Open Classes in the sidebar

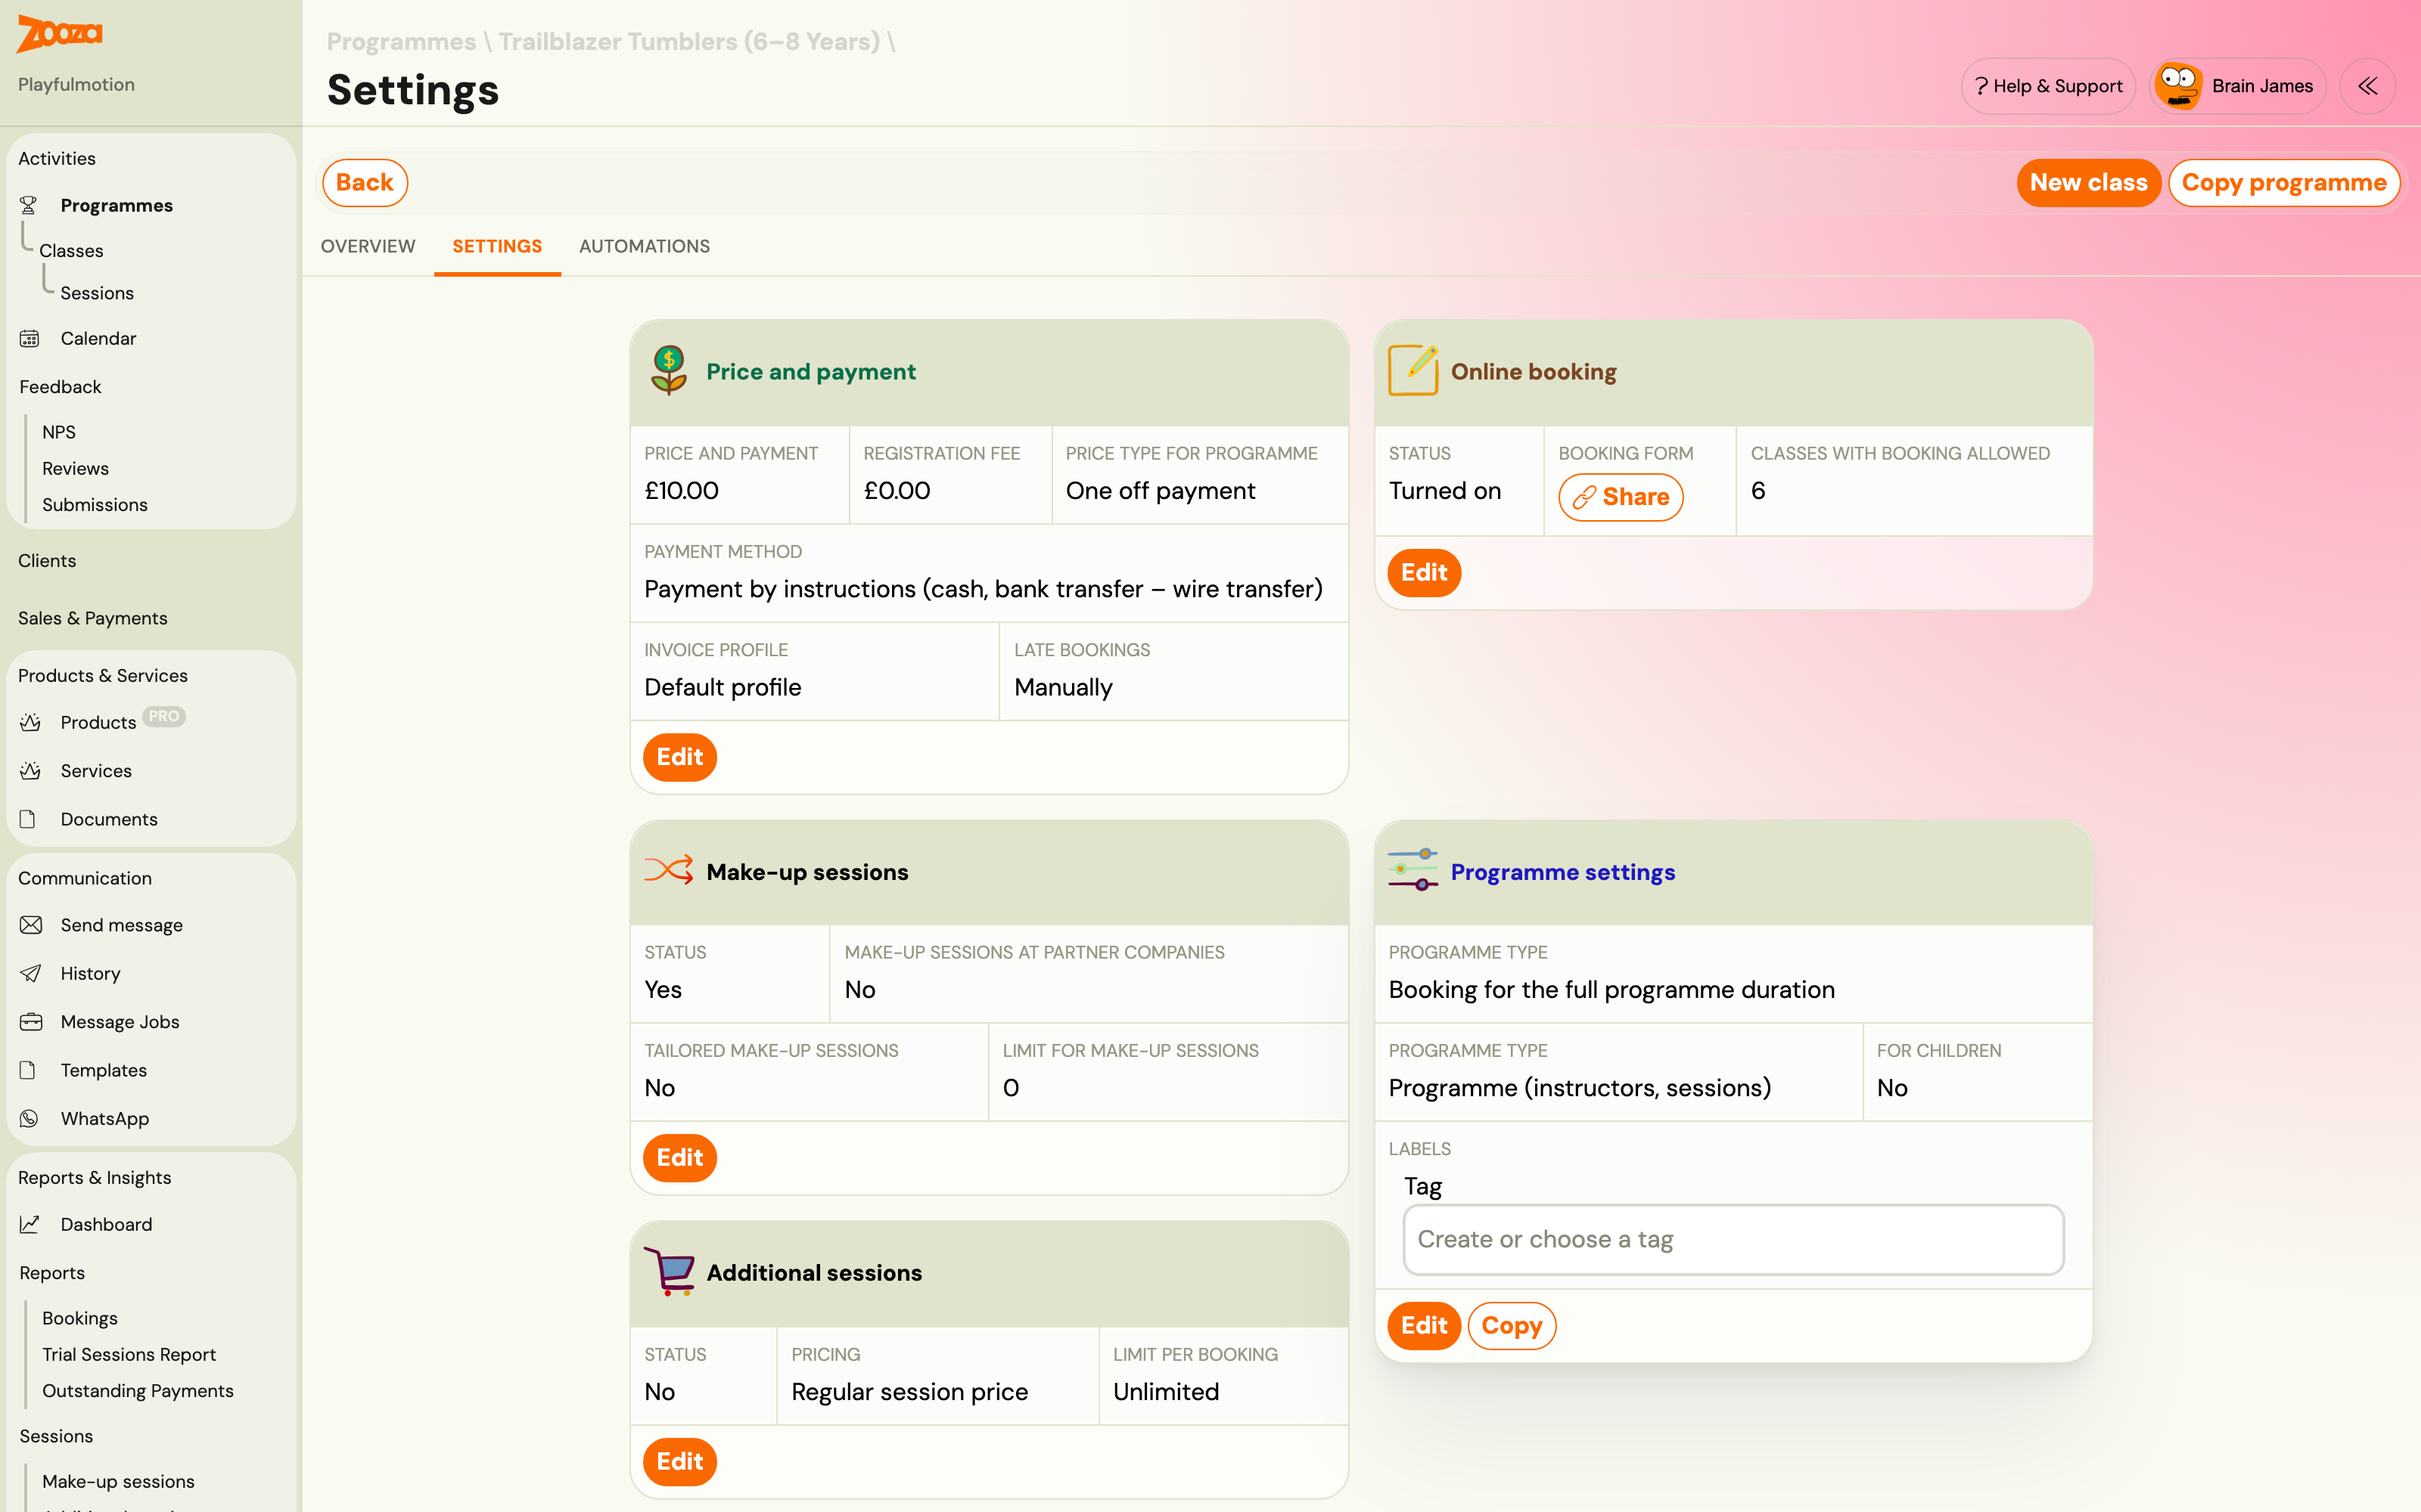[x=71, y=251]
